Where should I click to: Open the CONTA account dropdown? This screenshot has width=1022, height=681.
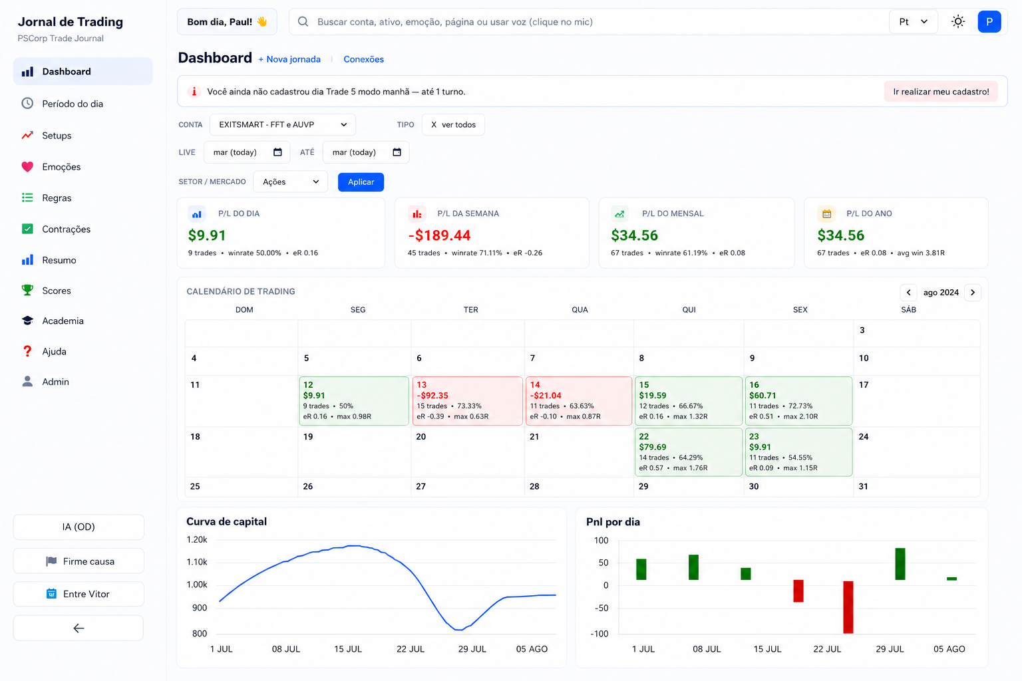coord(283,124)
